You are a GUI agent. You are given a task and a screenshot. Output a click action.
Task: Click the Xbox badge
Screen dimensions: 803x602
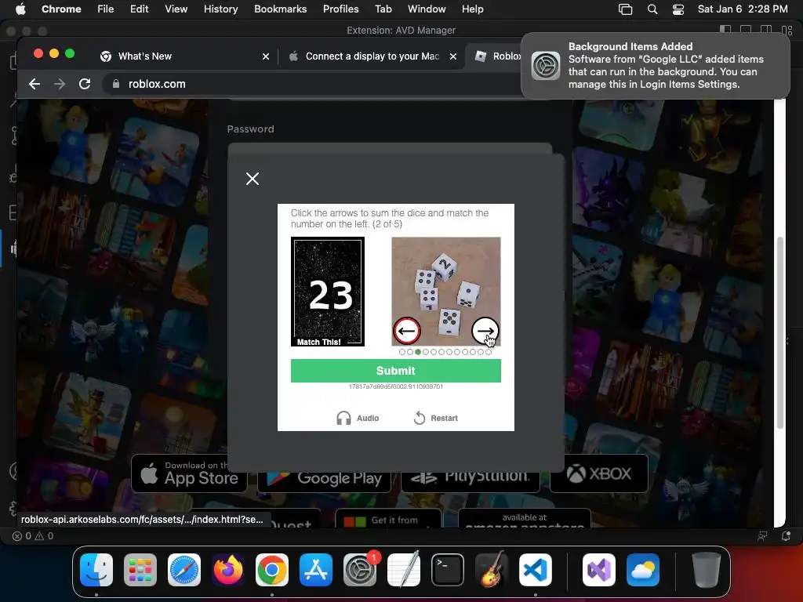tap(598, 473)
